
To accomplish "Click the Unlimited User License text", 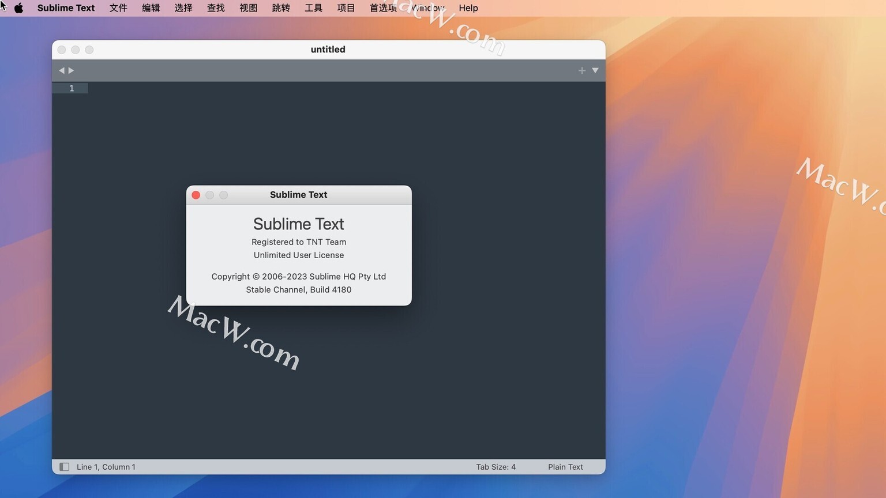I will pos(299,255).
